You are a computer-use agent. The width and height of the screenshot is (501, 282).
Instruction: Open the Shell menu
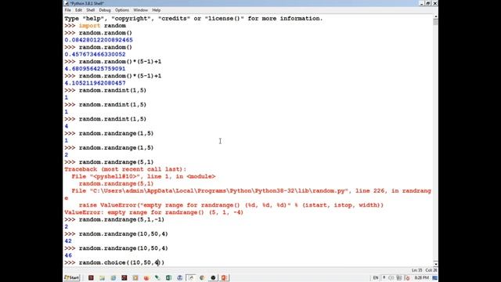91,10
